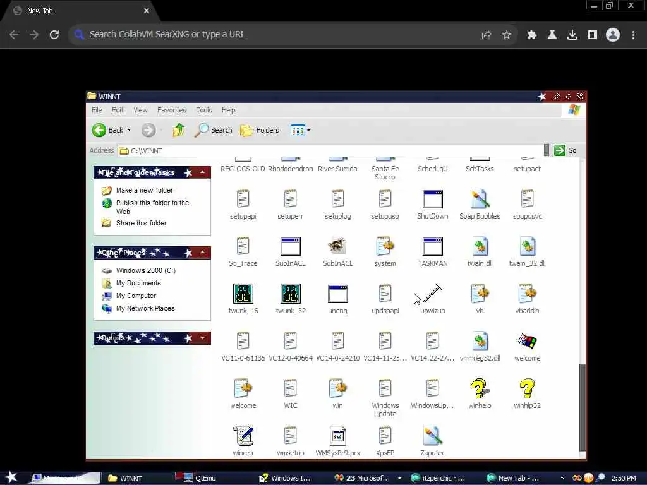
Task: Collapse the File and Folder Tasks panel
Action: coord(203,172)
